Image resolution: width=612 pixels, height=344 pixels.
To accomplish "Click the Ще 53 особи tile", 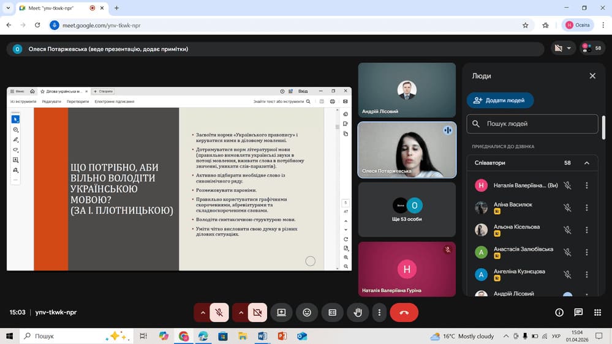I will 407,209.
